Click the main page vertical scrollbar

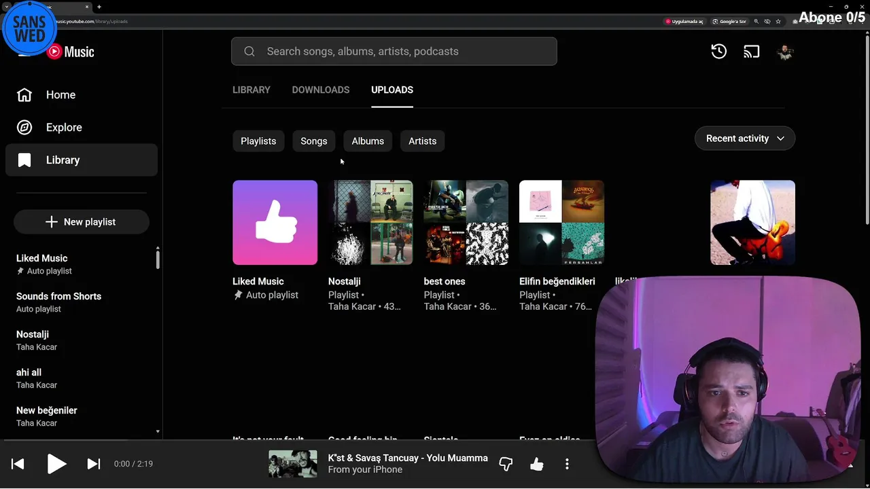click(867, 129)
